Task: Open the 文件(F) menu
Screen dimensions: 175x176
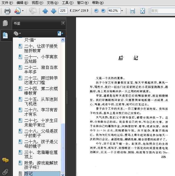Action: coord(7,3)
